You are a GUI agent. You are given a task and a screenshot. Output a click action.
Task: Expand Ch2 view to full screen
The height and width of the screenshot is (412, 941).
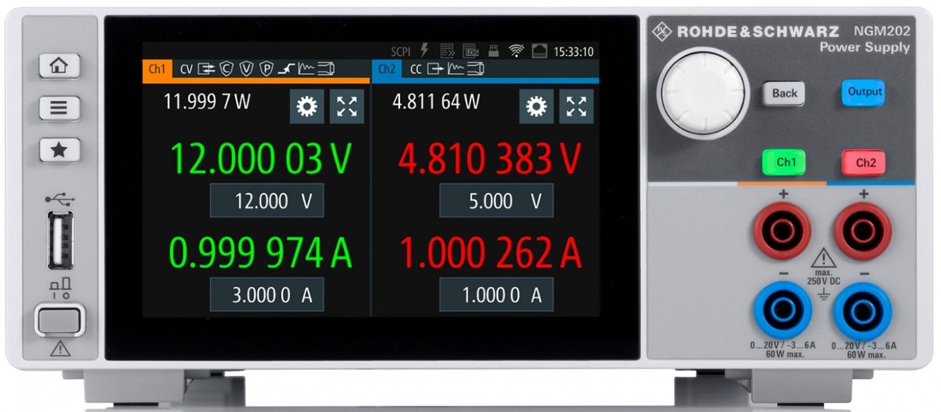click(576, 107)
